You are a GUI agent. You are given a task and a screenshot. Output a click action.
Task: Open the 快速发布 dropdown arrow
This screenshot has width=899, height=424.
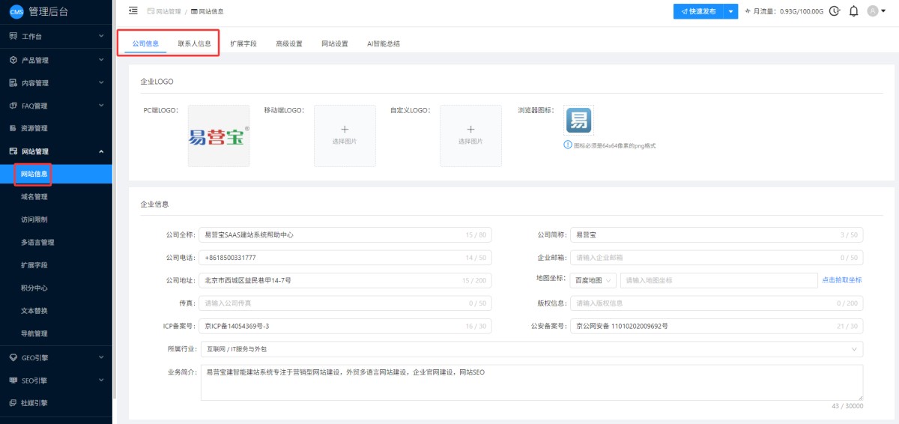point(730,11)
